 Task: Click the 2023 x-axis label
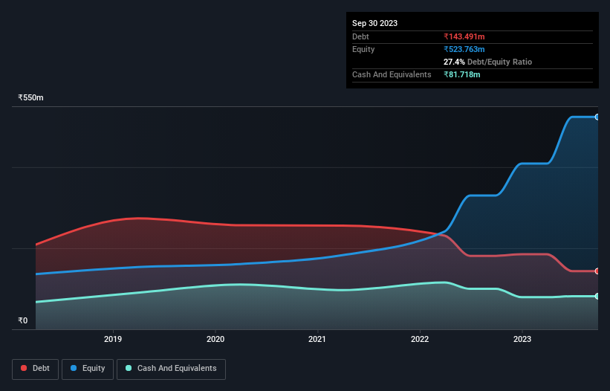pos(522,339)
